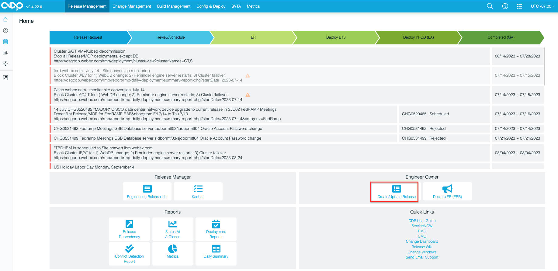Click the external link icon in sidebar
Image resolution: width=558 pixels, height=271 pixels.
(x=5, y=78)
